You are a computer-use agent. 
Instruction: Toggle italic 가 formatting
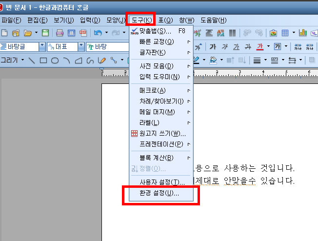[224, 47]
